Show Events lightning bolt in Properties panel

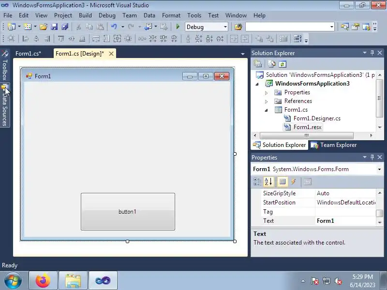click(293, 182)
